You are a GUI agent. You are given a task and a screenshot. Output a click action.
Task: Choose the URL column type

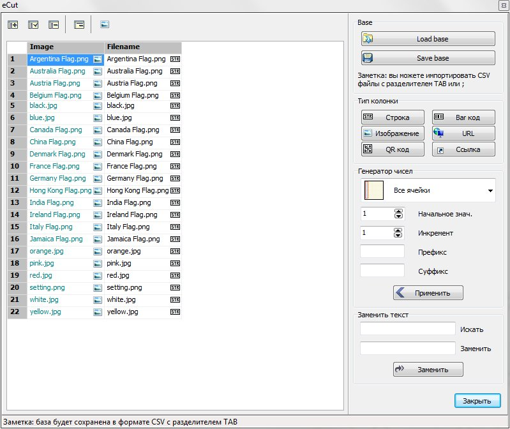463,133
